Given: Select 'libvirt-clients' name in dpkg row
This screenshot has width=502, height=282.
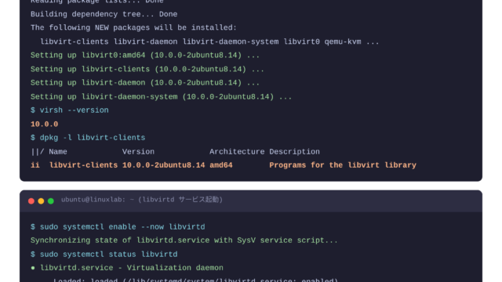Looking at the screenshot, I should click(x=84, y=165).
